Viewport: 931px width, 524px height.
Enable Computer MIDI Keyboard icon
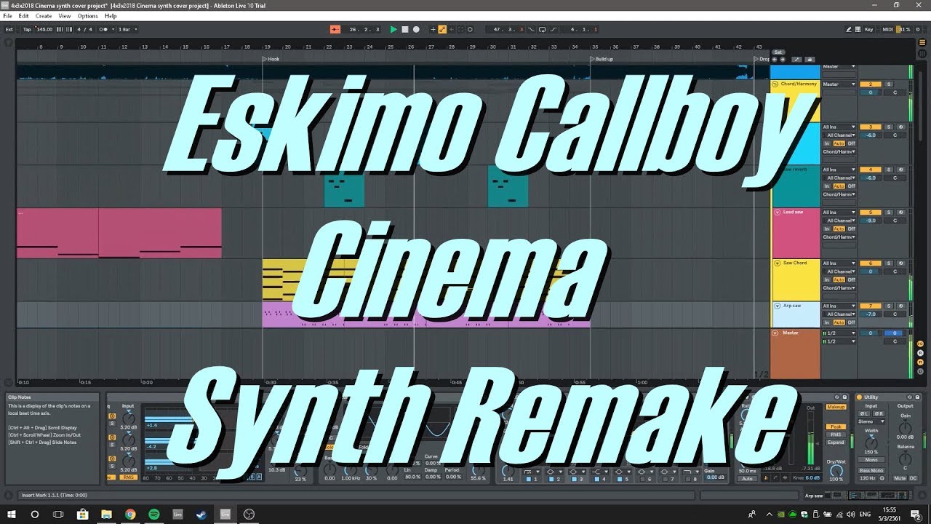[858, 29]
